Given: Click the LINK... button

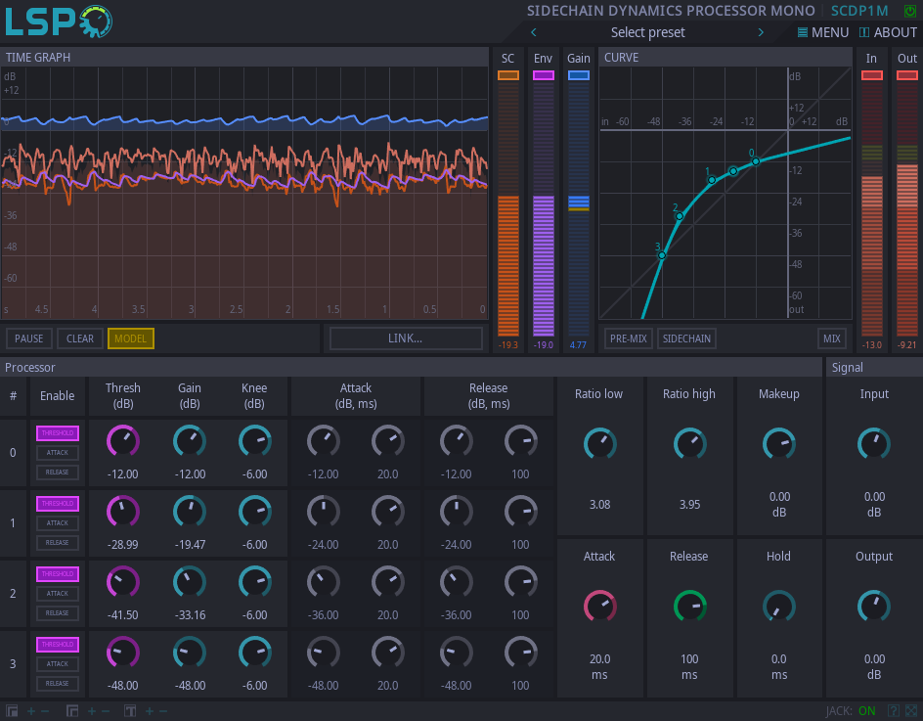Looking at the screenshot, I should (405, 338).
